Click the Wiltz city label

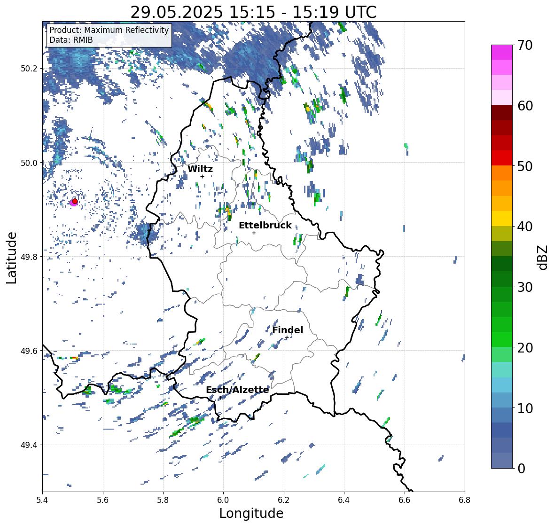(x=200, y=169)
